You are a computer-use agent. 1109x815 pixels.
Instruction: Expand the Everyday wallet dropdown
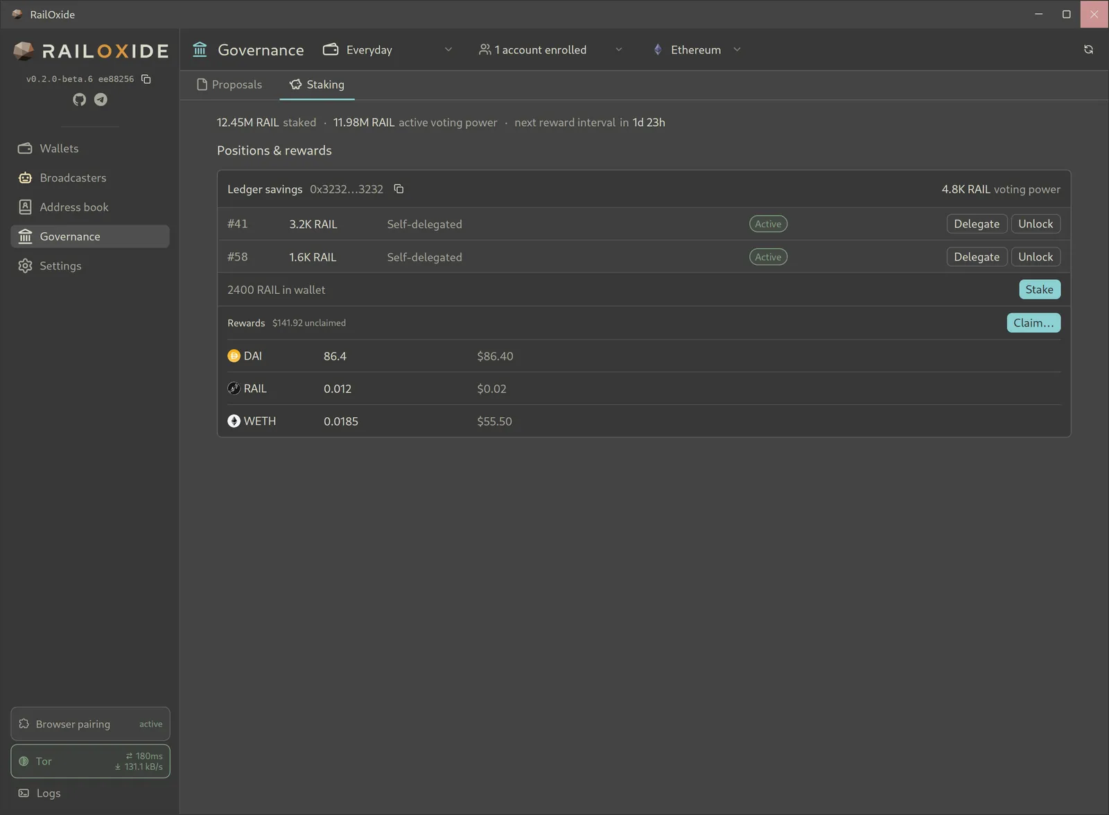click(x=388, y=49)
